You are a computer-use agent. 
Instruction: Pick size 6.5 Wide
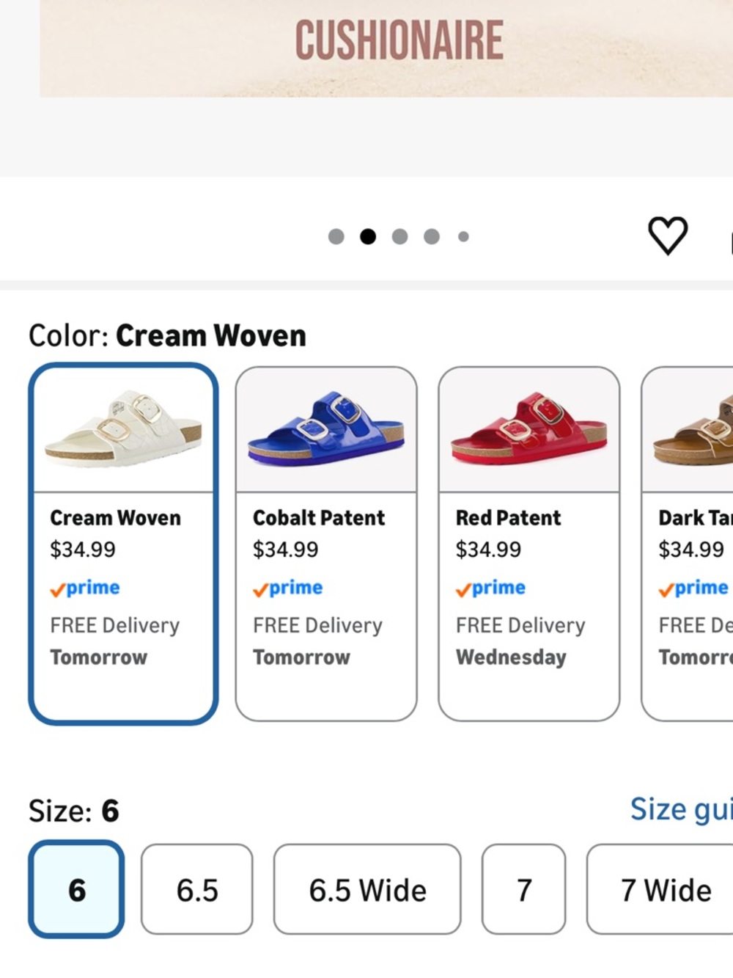(x=367, y=889)
